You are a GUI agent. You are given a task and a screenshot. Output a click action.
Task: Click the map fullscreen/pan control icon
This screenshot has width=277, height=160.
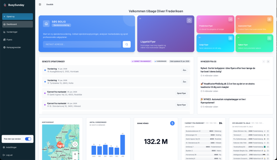[75, 144]
